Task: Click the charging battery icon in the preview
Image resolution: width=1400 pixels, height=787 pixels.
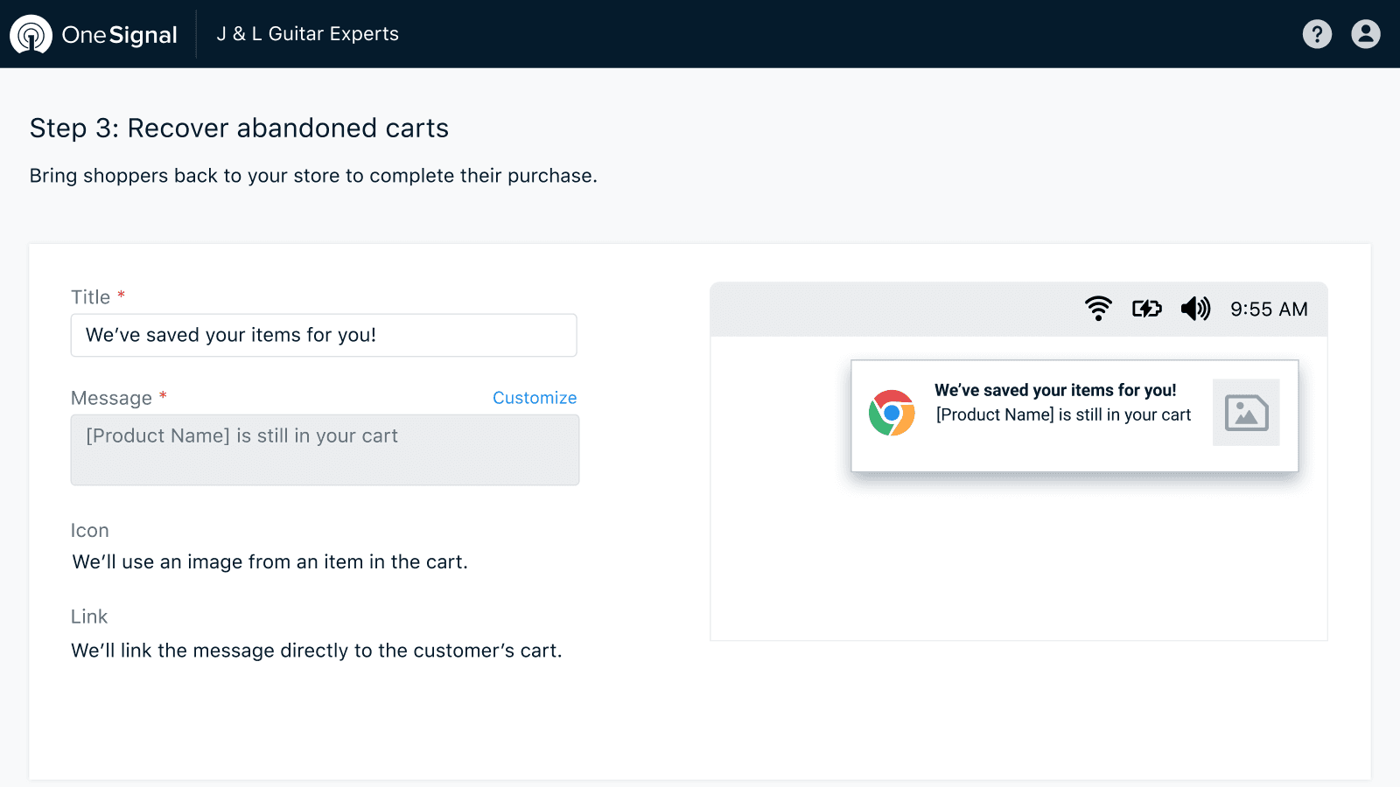Action: click(x=1146, y=308)
